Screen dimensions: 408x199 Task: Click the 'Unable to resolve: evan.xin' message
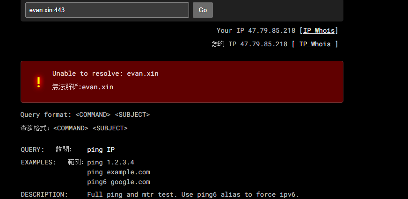click(x=105, y=73)
